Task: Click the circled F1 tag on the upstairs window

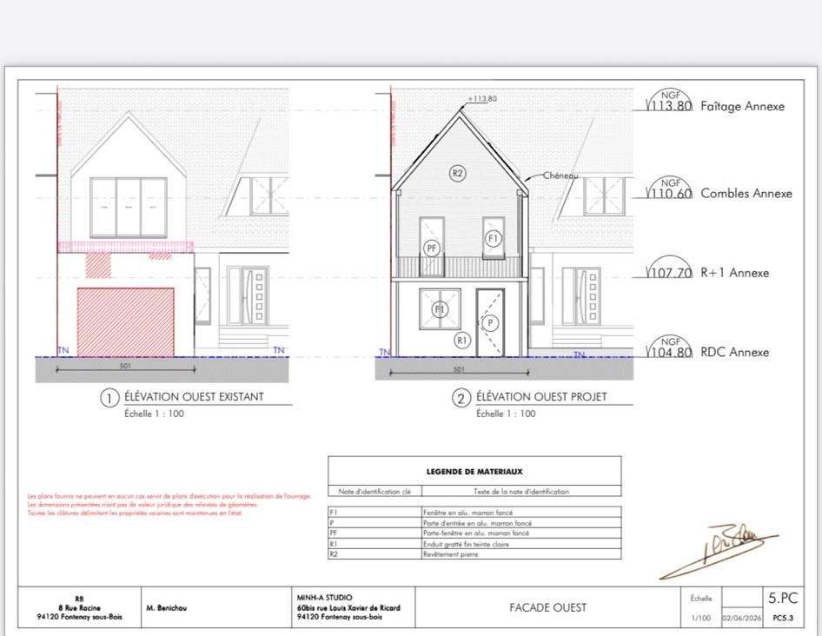Action: (x=493, y=239)
